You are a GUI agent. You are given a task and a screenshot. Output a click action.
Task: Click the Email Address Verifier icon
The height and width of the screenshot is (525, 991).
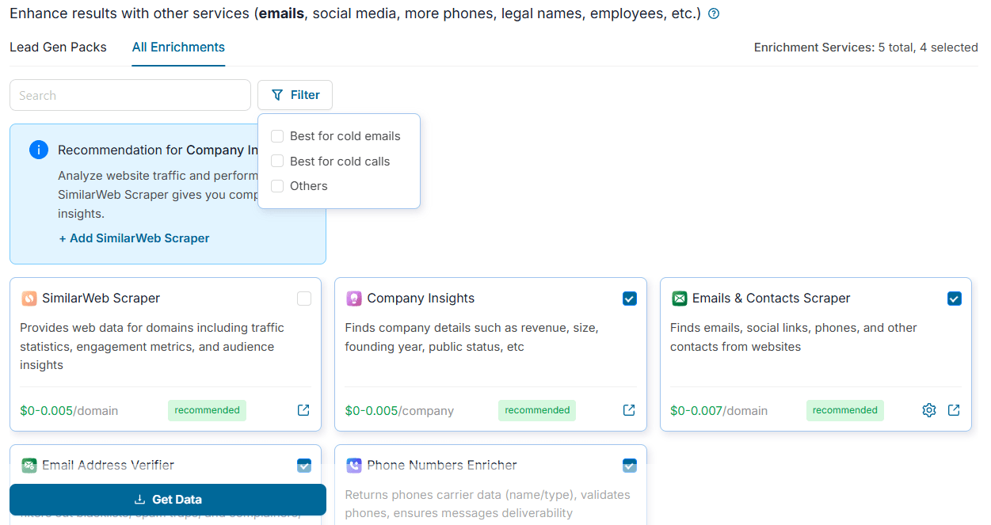tap(29, 466)
